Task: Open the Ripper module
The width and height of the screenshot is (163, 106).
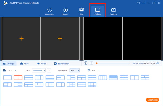Action: point(65,11)
